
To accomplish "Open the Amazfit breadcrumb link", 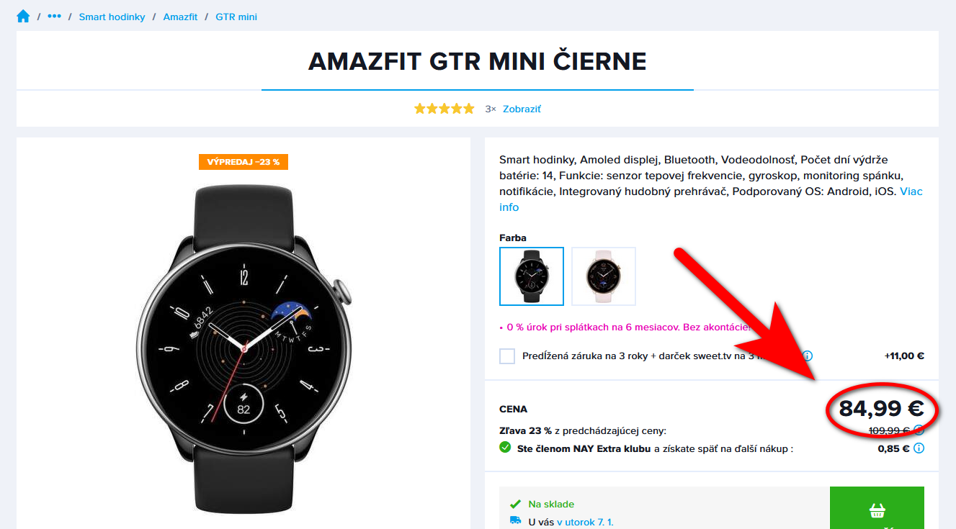I will tap(180, 17).
